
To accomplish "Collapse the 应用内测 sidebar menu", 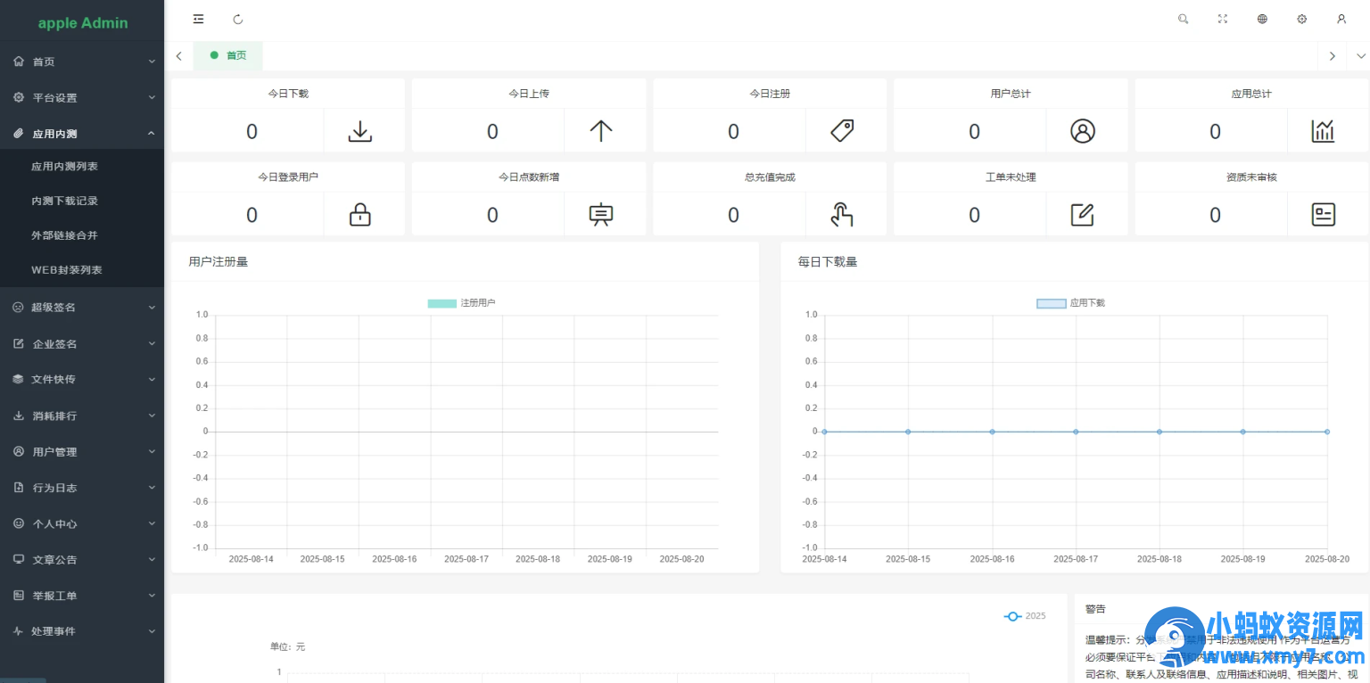I will [82, 134].
